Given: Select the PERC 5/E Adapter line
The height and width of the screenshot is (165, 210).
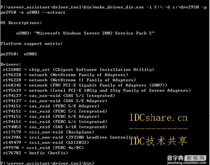Looking at the screenshot, I should 51,106.
